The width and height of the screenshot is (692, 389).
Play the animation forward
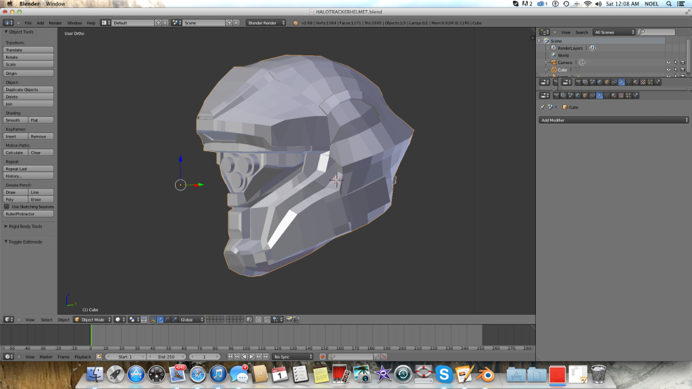[251, 357]
